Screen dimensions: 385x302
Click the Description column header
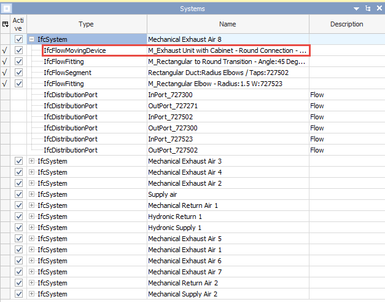(x=346, y=25)
